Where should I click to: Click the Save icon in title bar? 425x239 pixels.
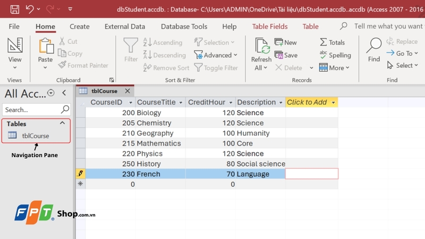(x=14, y=9)
